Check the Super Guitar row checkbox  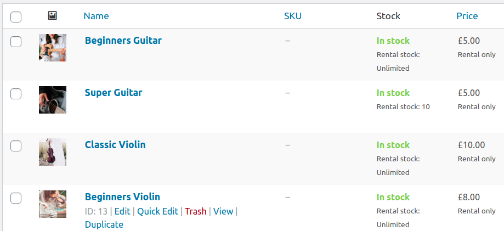pos(16,94)
